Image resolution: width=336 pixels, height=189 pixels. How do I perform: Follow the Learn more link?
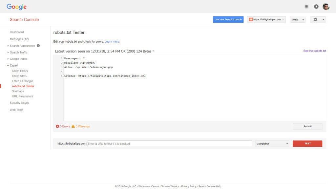point(112,42)
